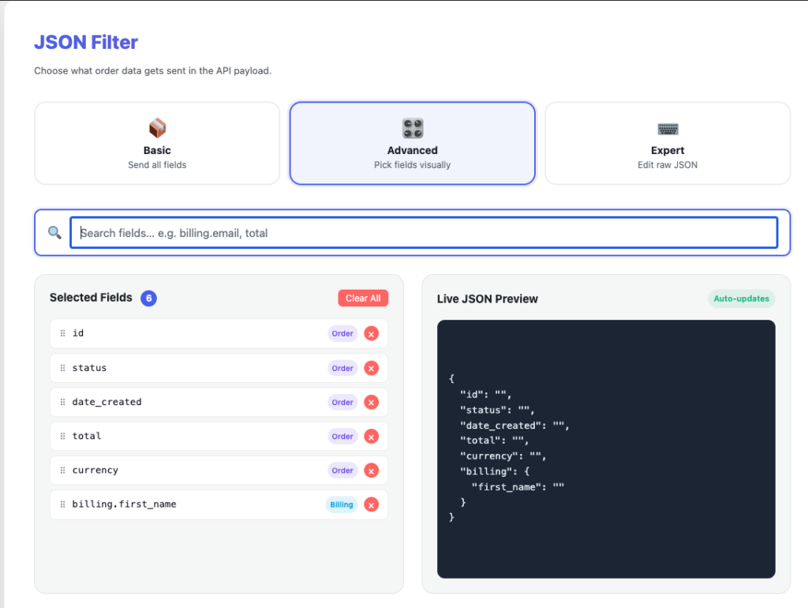The image size is (808, 608).
Task: Click the Live JSON Preview title
Action: coord(487,299)
